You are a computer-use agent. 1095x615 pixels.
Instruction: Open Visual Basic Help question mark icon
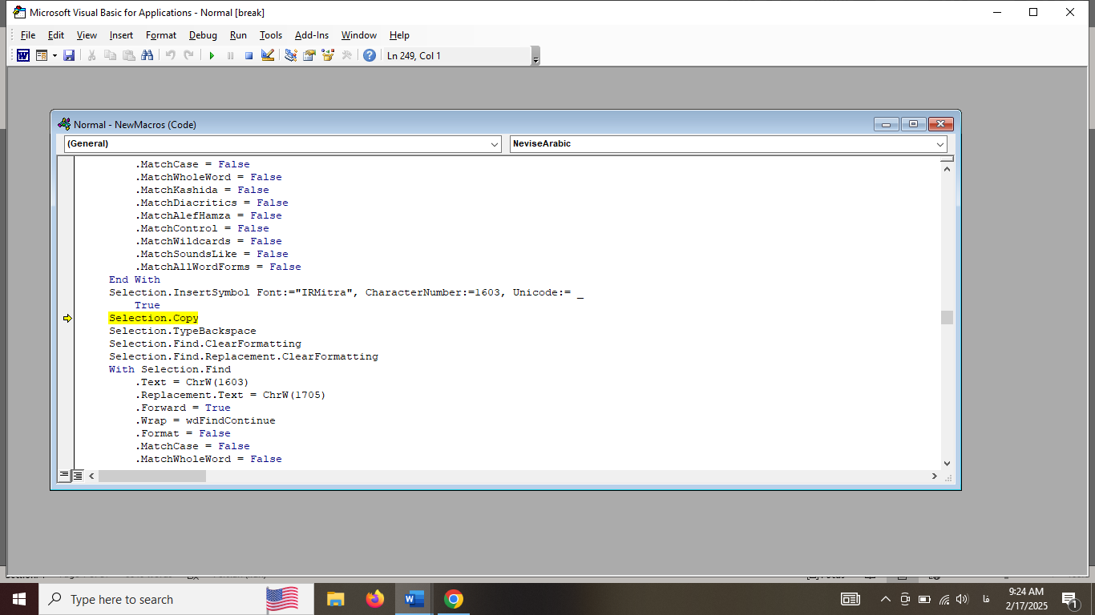(370, 55)
